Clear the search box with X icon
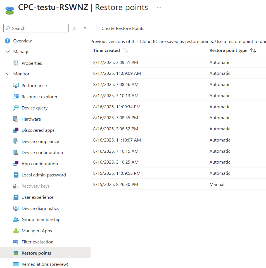Screen dimensions: 266x268 [74, 28]
